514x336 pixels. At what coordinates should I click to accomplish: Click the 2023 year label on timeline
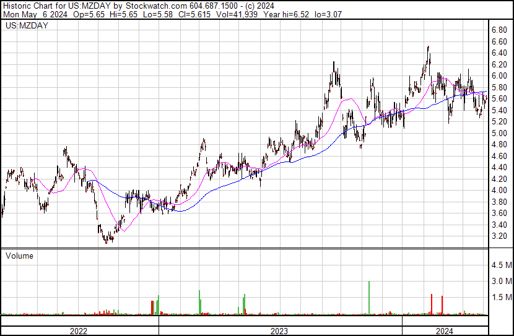coord(279,331)
